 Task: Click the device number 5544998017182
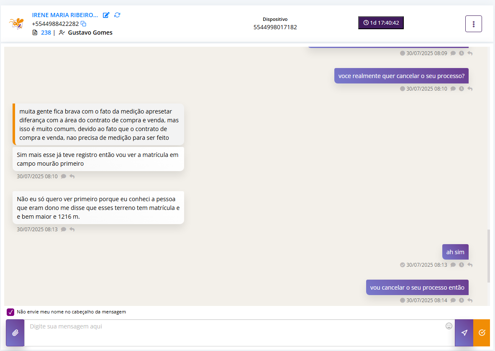[275, 27]
